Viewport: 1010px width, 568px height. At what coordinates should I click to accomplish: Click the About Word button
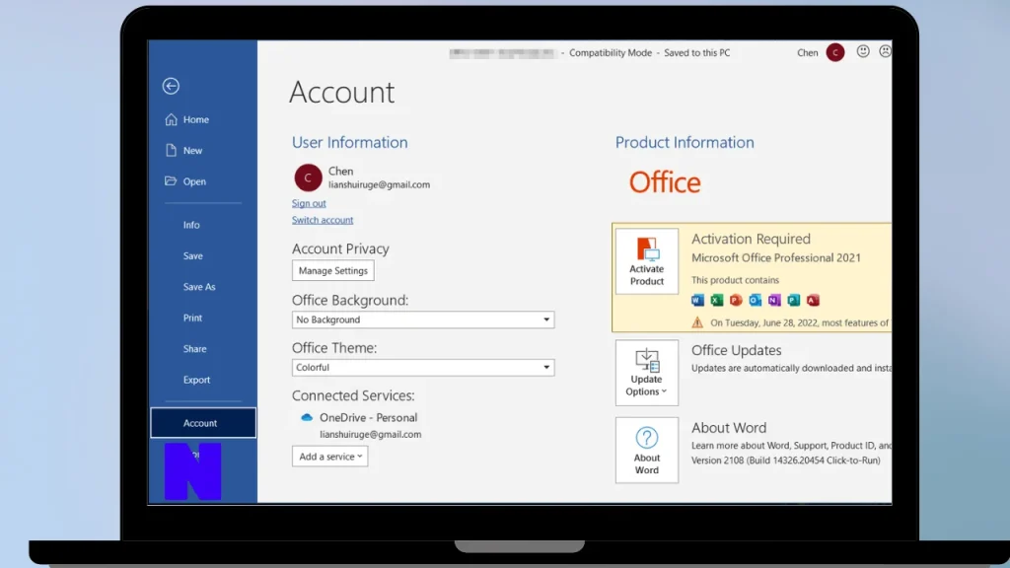[647, 450]
